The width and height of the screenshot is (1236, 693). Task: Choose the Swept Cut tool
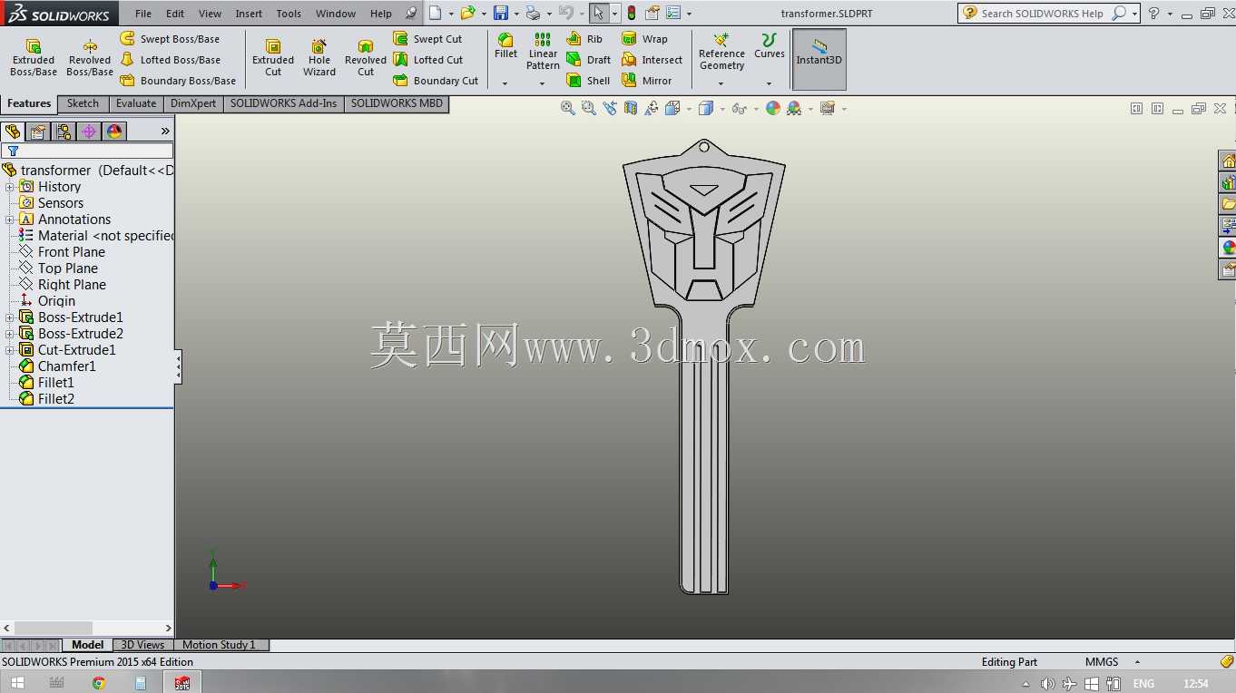pos(427,39)
